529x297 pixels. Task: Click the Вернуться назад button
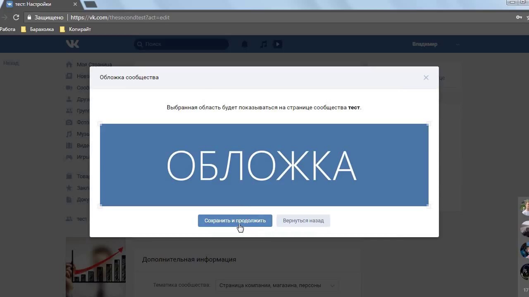tap(303, 221)
